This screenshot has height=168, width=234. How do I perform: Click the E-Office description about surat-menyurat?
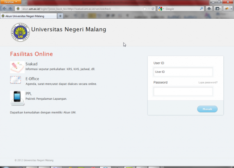pyautogui.click(x=61, y=84)
